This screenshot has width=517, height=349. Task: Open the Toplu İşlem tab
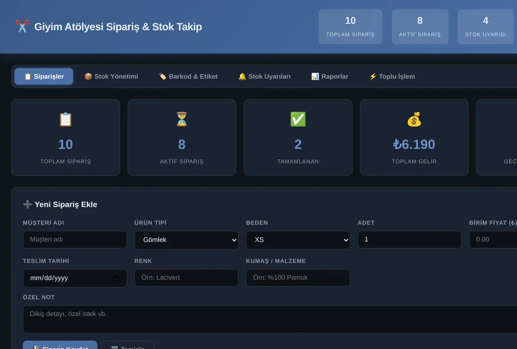click(x=392, y=77)
